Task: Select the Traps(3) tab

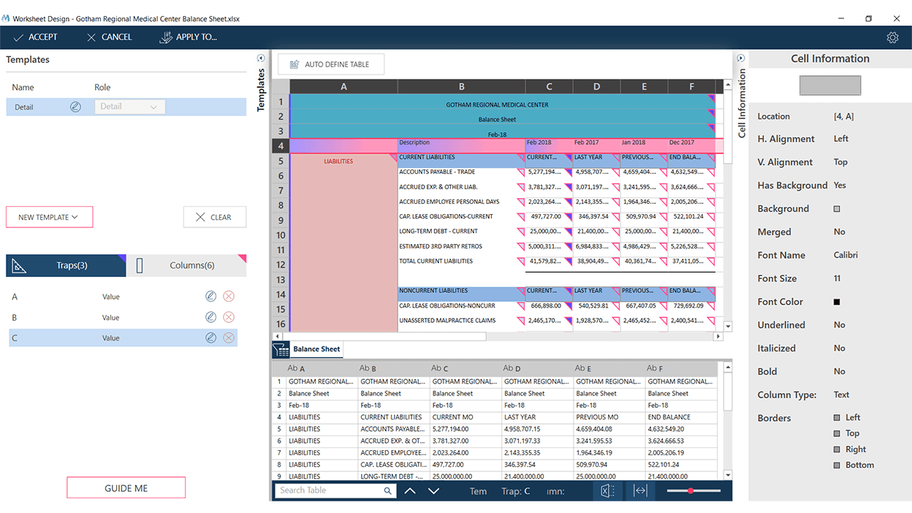Action: pos(65,265)
